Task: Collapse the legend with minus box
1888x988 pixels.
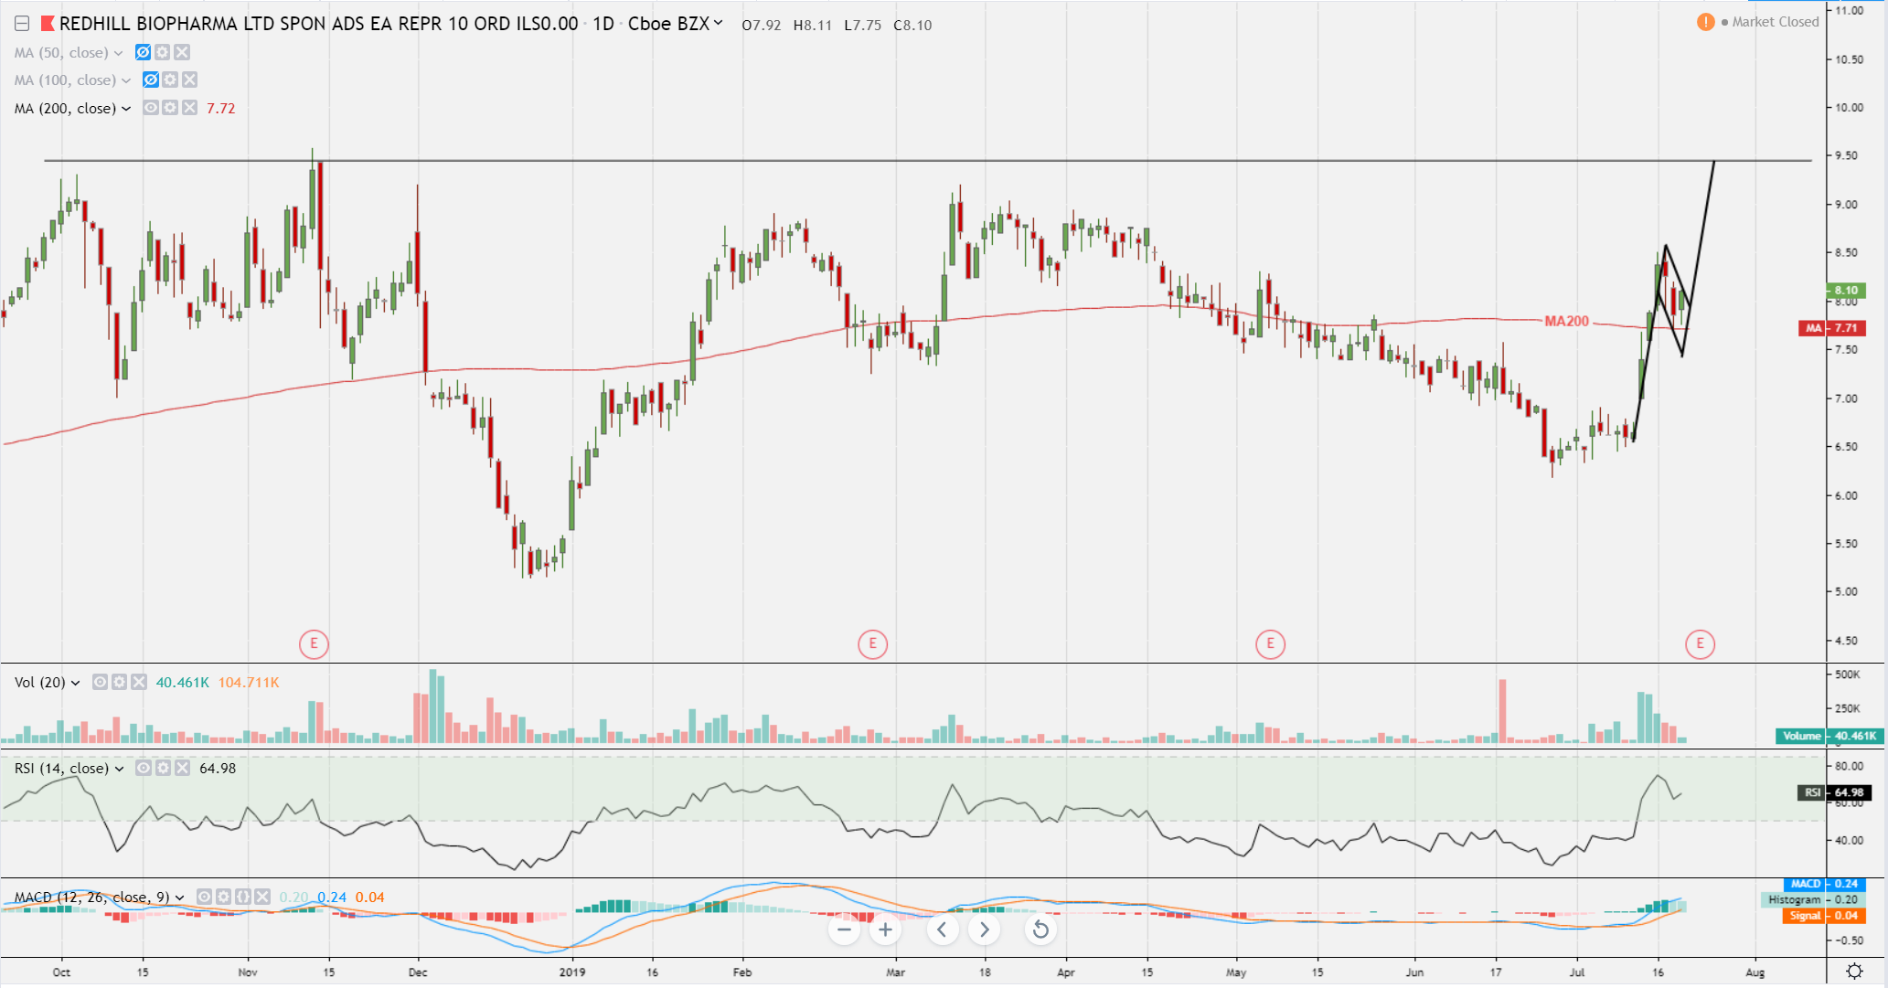Action: point(22,24)
